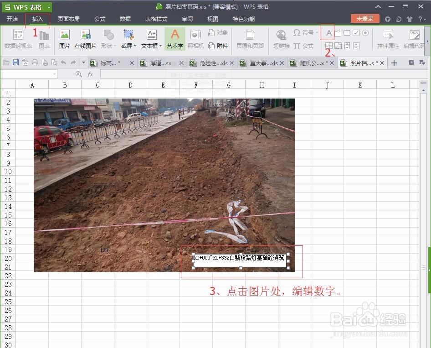Collapse the ribbon with the up chevron
The width and height of the screenshot is (431, 348).
pos(378,6)
